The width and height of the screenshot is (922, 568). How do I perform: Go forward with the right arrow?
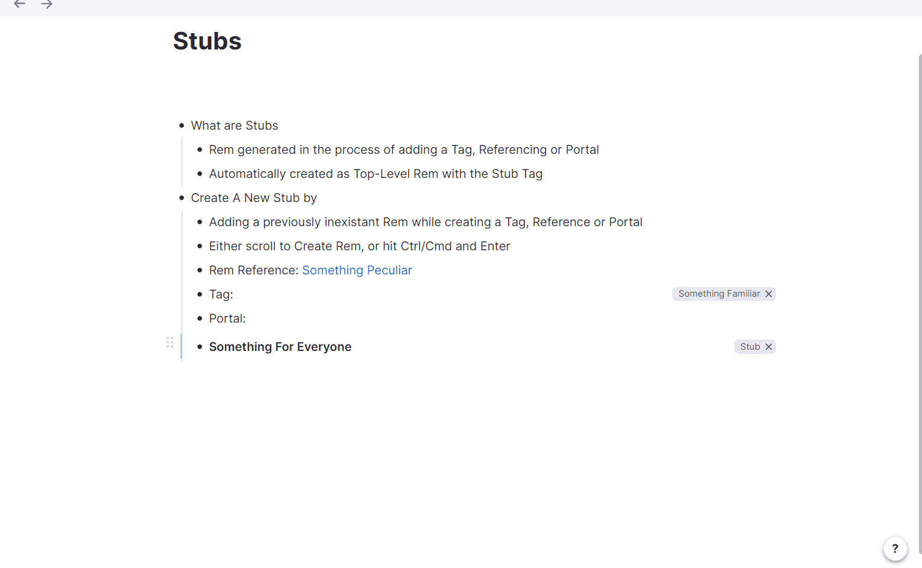[47, 4]
